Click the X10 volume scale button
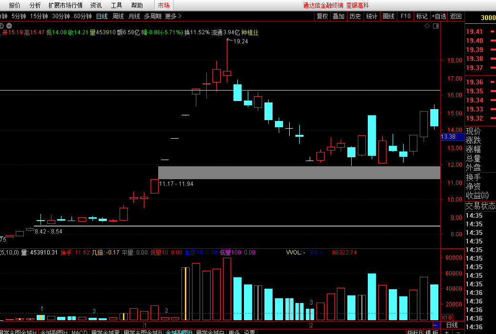Viewport: 496px width, 334px height. tap(446, 317)
